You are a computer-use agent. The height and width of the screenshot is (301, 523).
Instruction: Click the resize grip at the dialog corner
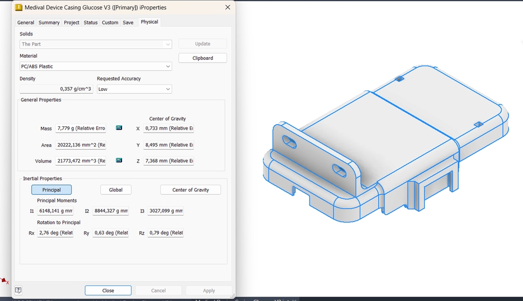point(233,296)
